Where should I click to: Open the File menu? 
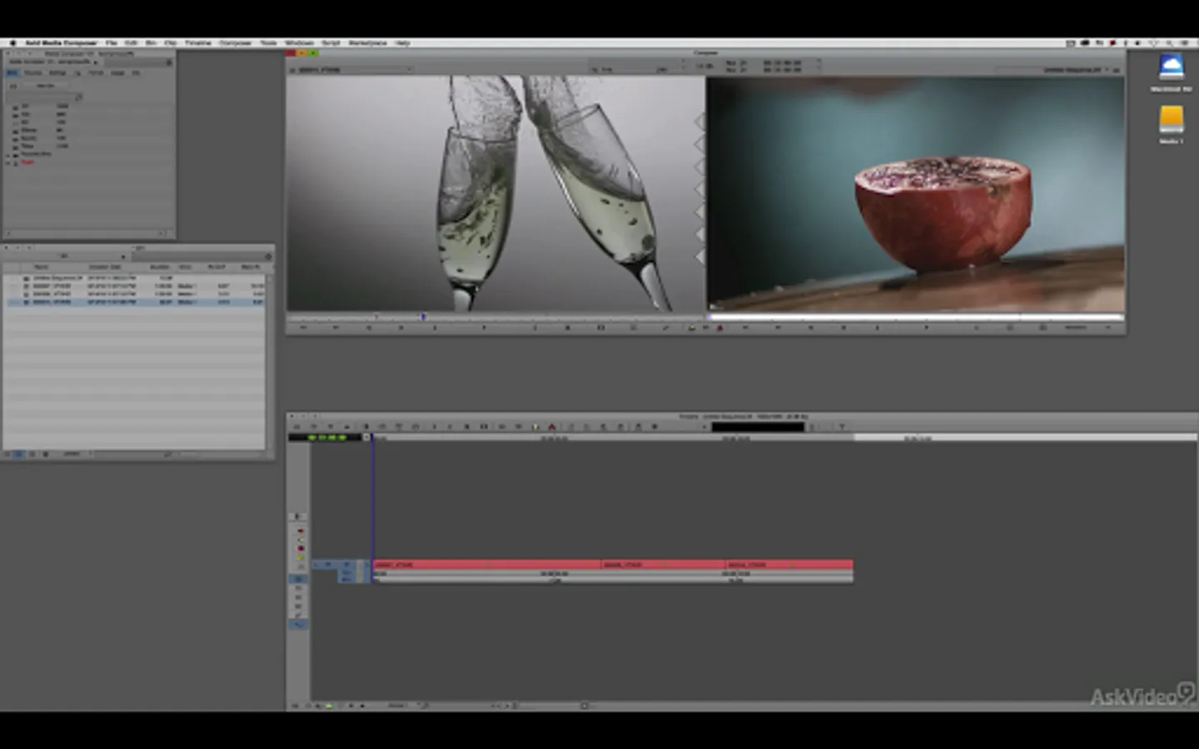tap(111, 42)
